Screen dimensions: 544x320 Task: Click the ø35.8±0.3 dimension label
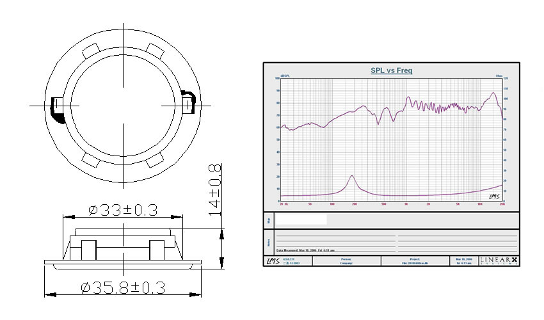tap(122, 287)
